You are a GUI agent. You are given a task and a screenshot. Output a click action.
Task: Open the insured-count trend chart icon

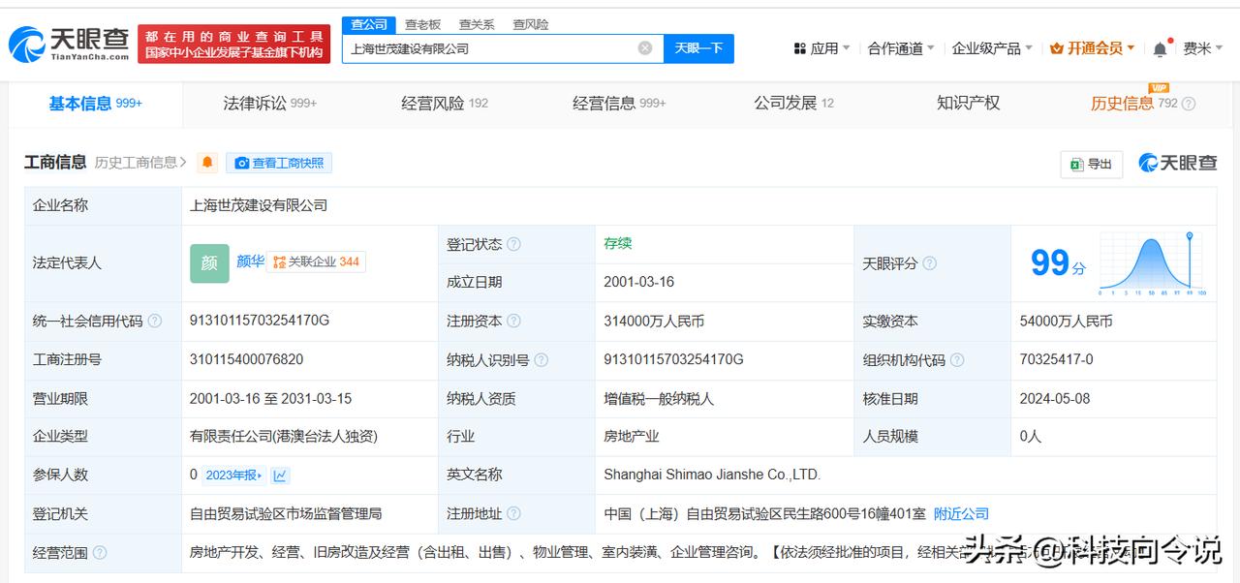[x=280, y=476]
